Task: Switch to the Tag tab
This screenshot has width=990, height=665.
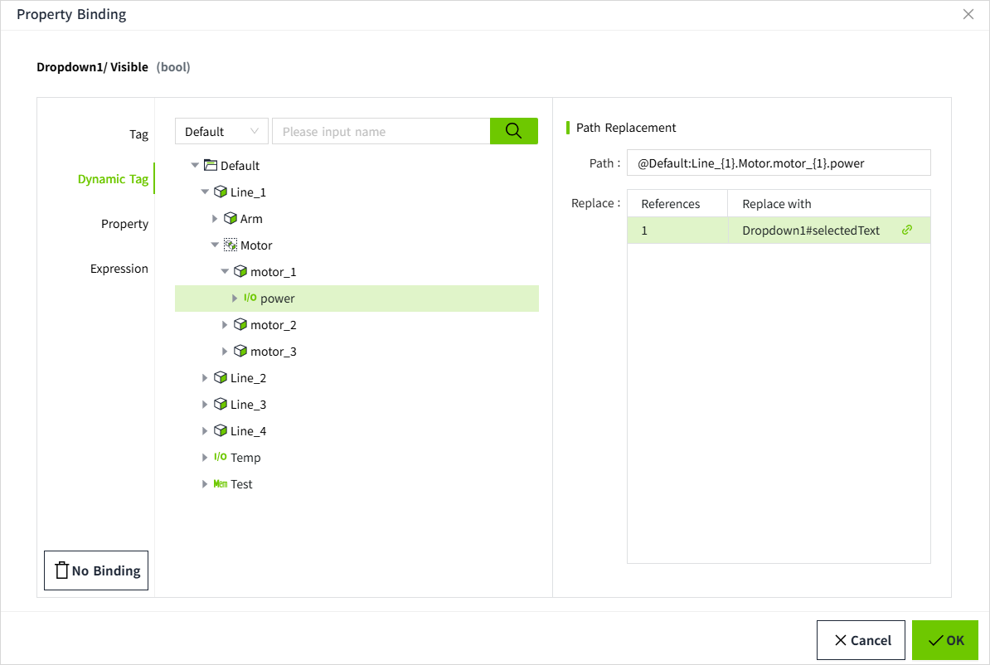Action: pyautogui.click(x=138, y=134)
